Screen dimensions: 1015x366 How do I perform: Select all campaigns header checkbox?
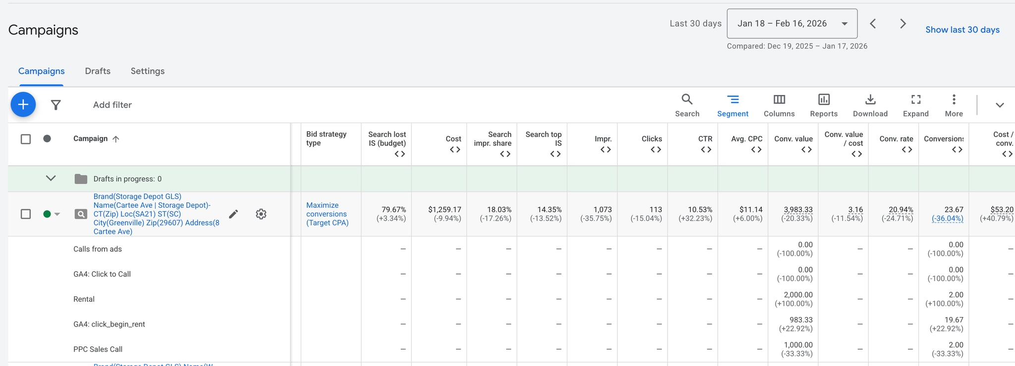pyautogui.click(x=26, y=139)
